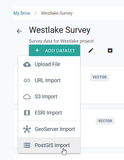Click the link icon for URL Import
Viewport: 124px width, 160px height.
tap(27, 80)
